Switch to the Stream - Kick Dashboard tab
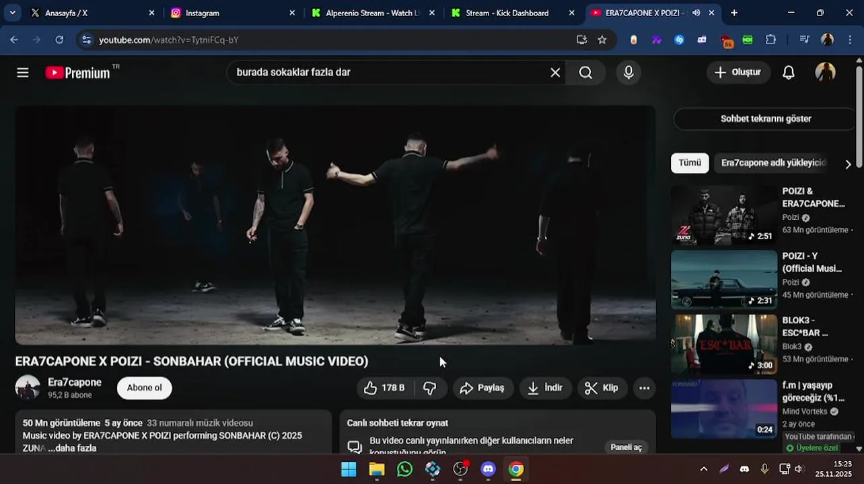 (512, 13)
